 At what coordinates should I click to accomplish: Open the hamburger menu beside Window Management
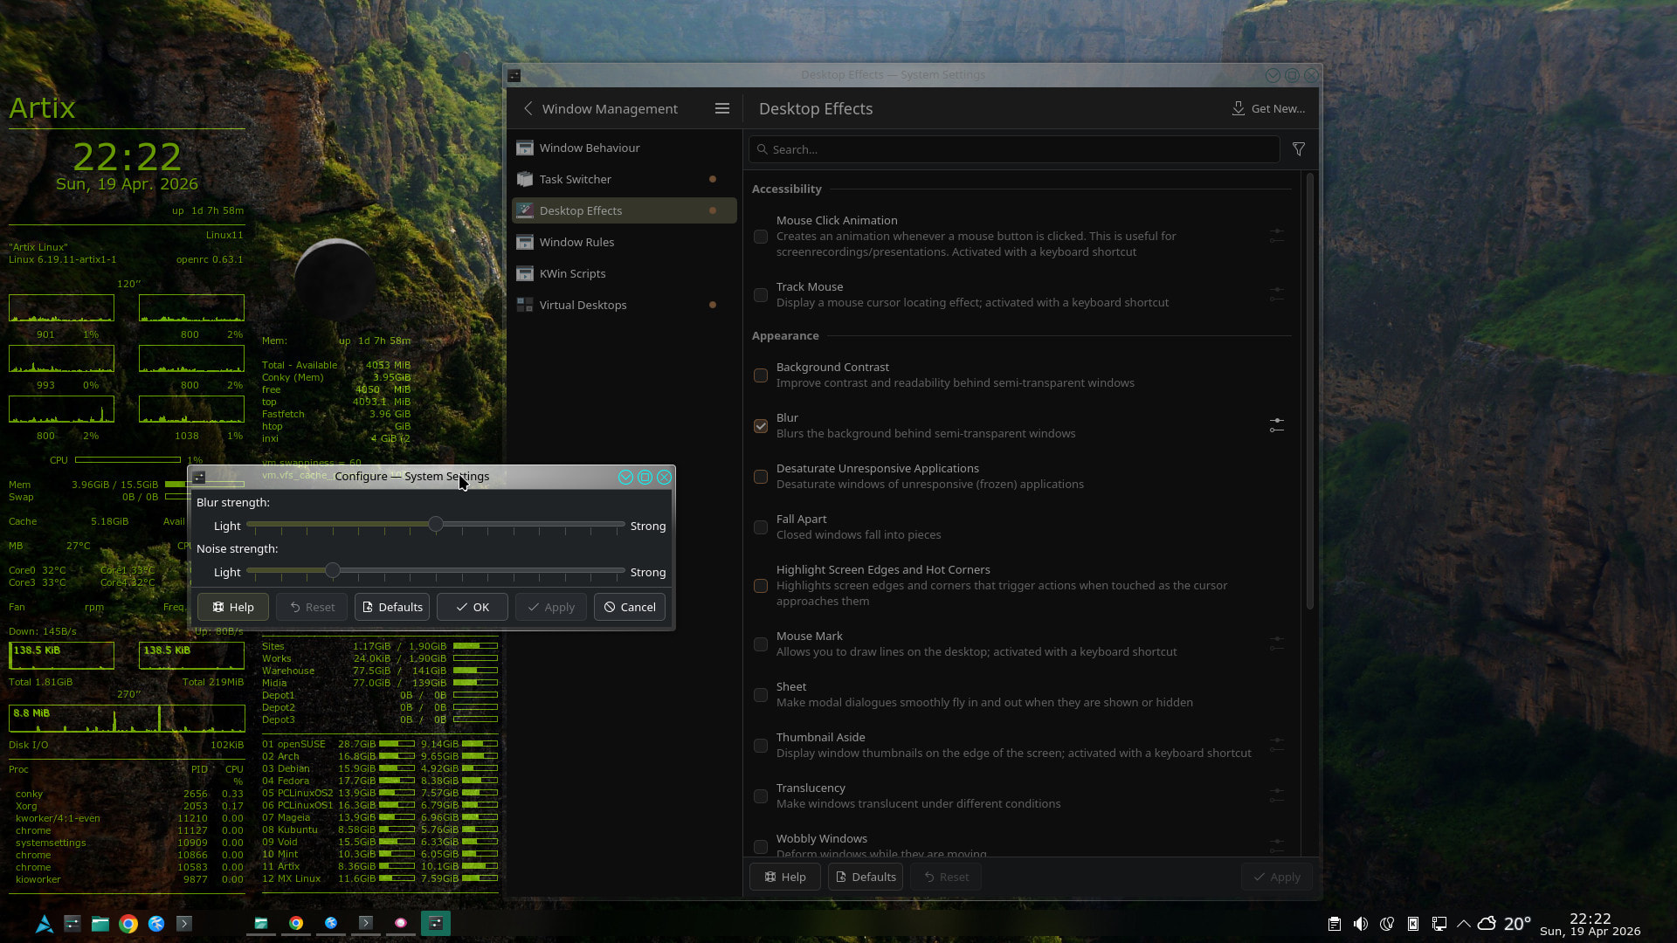pos(721,108)
